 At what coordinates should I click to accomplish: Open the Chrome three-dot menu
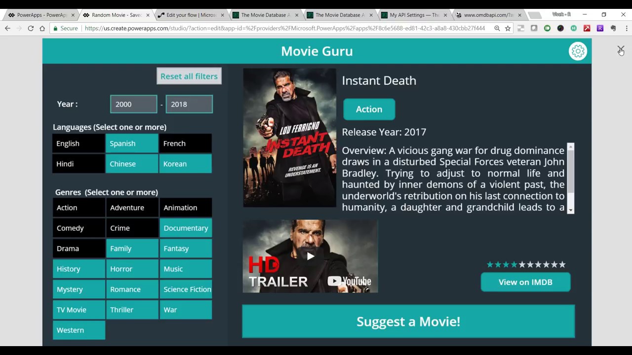coord(626,29)
